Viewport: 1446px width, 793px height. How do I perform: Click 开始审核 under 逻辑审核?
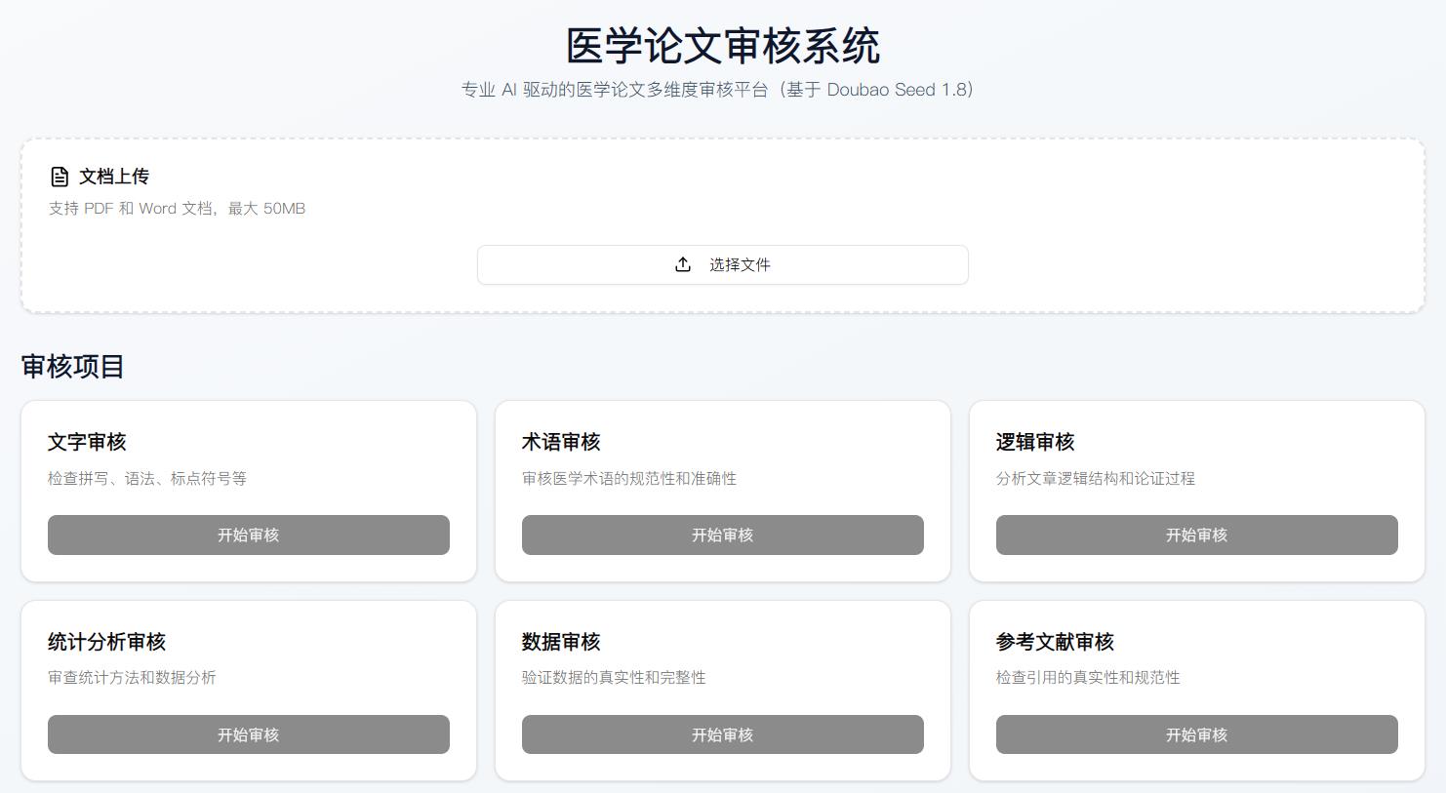coord(1196,535)
